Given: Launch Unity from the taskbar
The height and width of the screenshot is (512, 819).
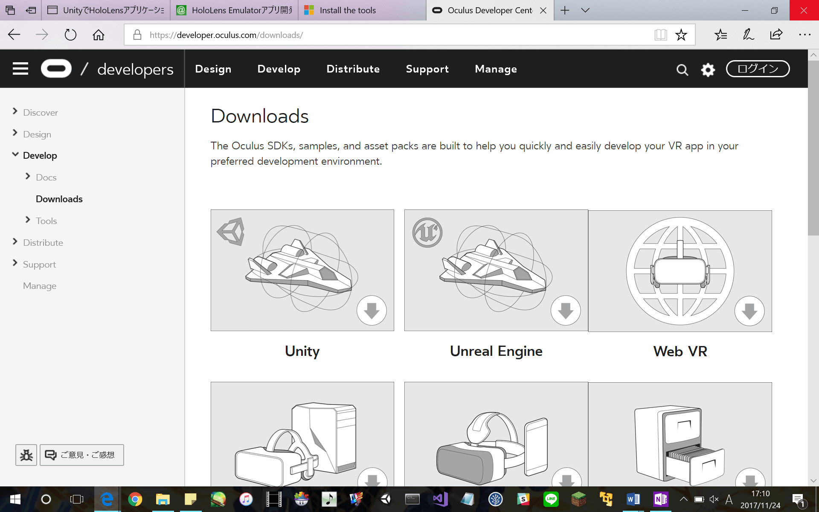Looking at the screenshot, I should tap(385, 499).
